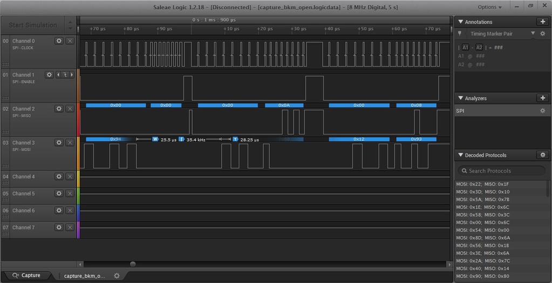Click the frequency measurement f badge
The width and height of the screenshot is (552, 283).
pos(181,139)
